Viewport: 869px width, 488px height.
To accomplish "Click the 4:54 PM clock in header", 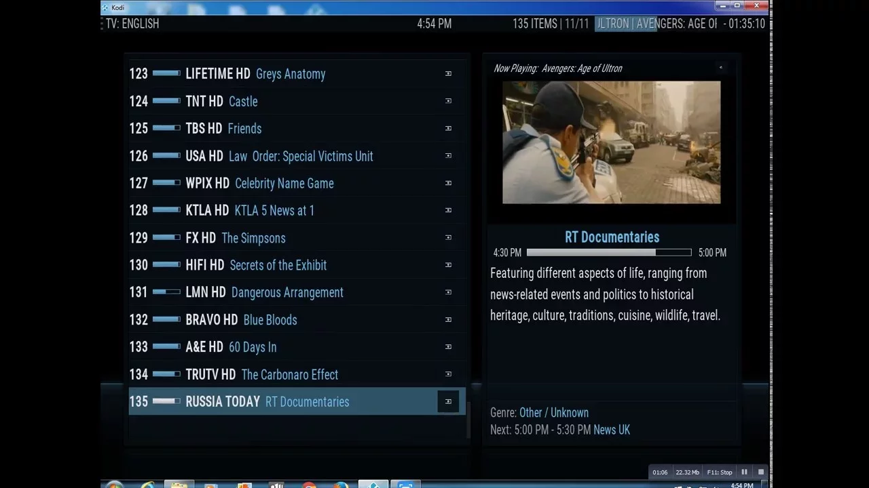I will (434, 24).
